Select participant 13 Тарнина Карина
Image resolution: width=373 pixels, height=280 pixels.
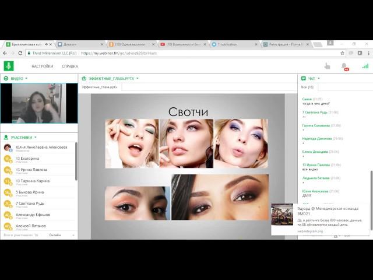pos(38,181)
